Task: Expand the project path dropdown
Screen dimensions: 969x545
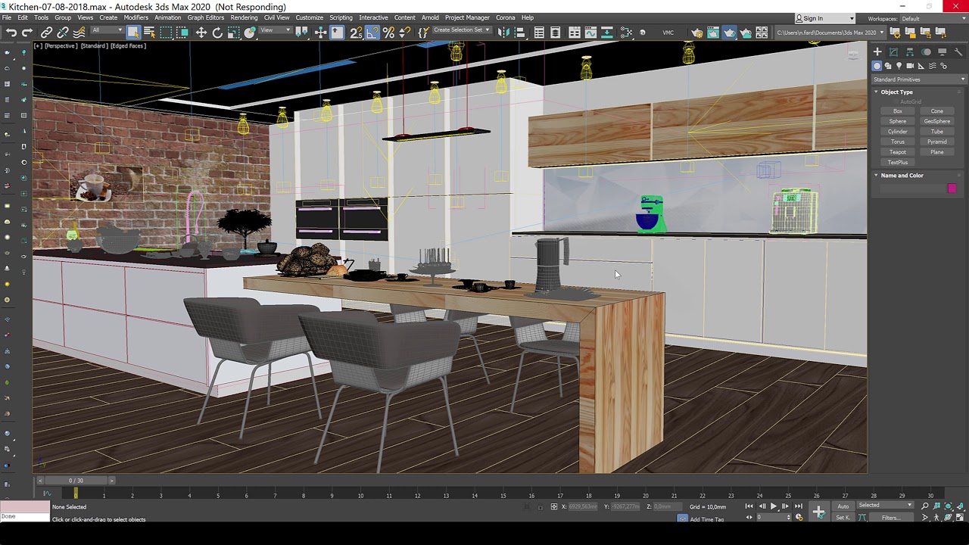Action: (882, 32)
